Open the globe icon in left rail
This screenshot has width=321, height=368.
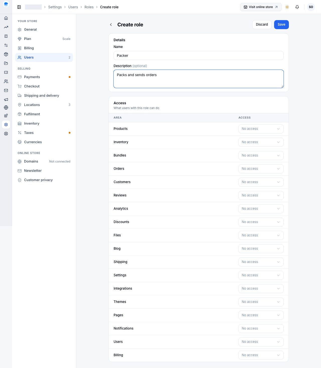click(x=6, y=108)
